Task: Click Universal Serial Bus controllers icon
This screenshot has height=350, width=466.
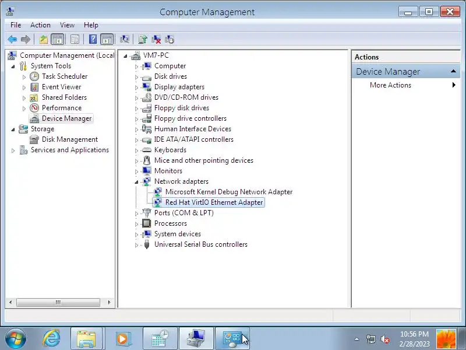Action: click(147, 244)
